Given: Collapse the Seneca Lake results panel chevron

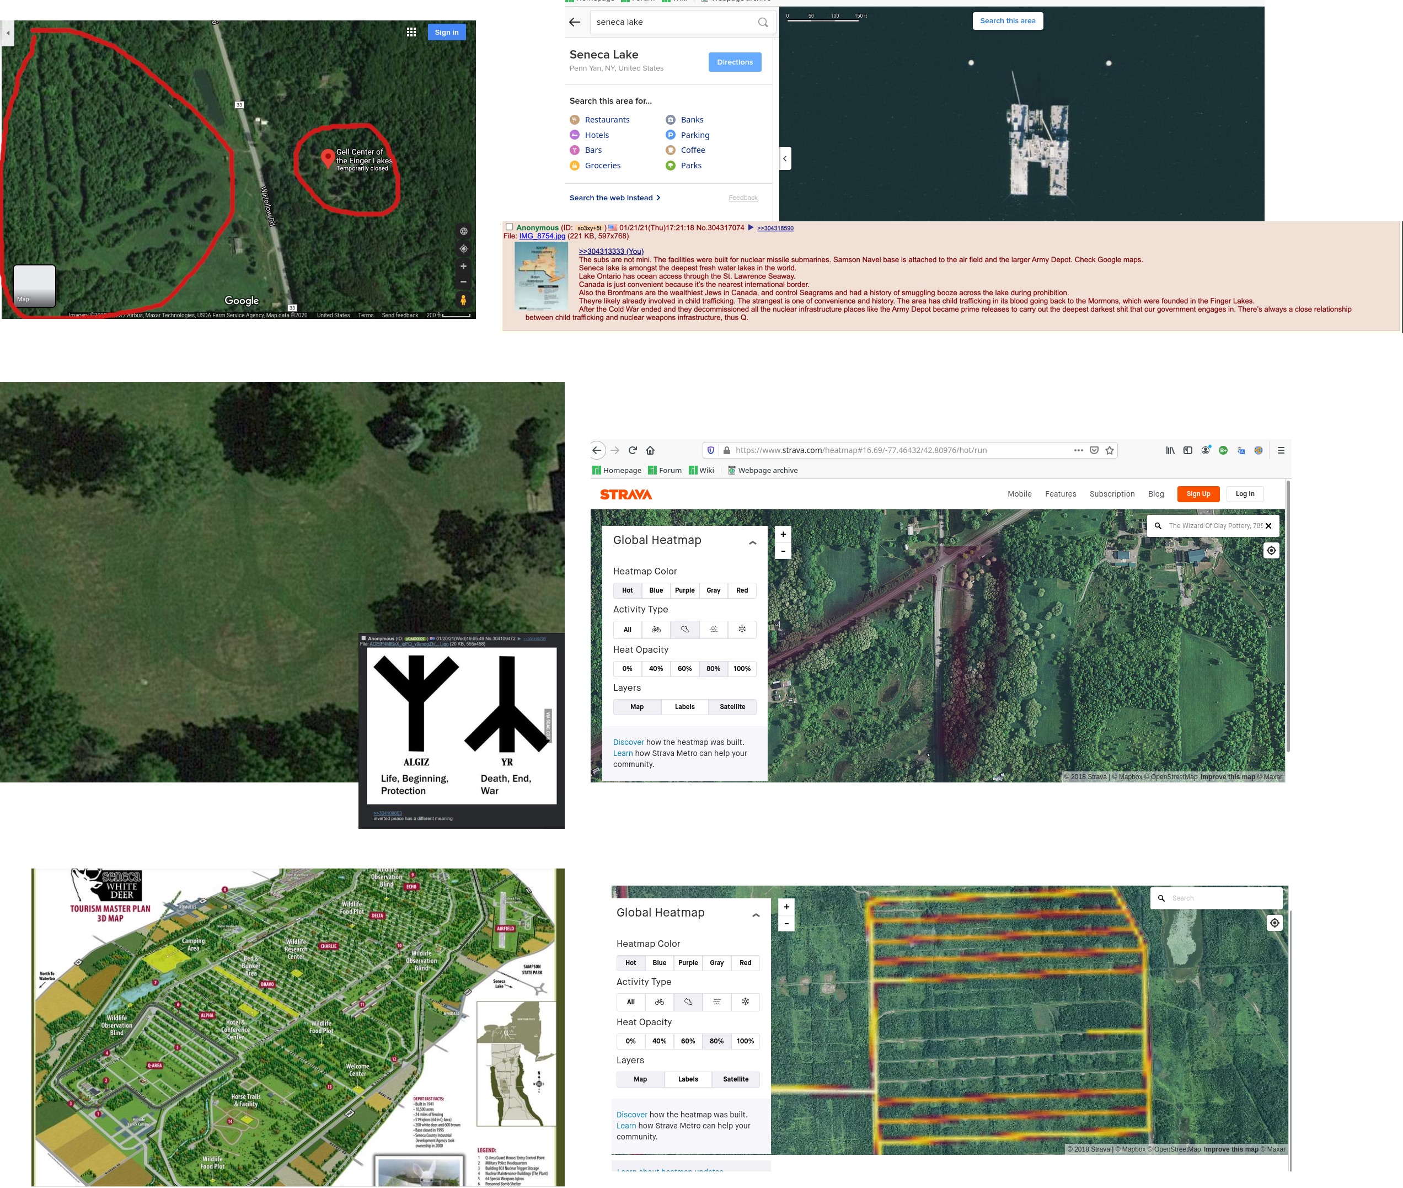Looking at the screenshot, I should tap(784, 159).
